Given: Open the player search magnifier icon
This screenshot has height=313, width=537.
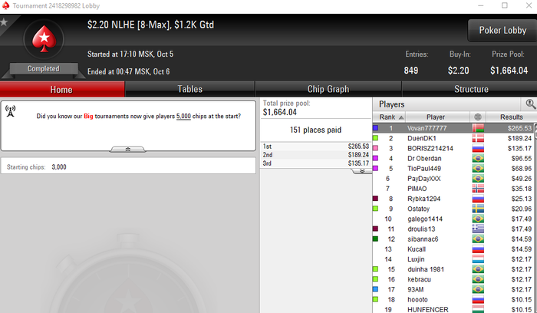Looking at the screenshot, I should tap(531, 104).
